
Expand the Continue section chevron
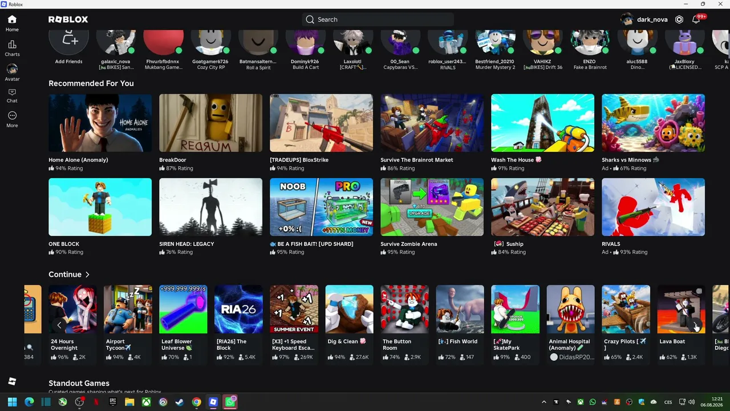coord(87,275)
